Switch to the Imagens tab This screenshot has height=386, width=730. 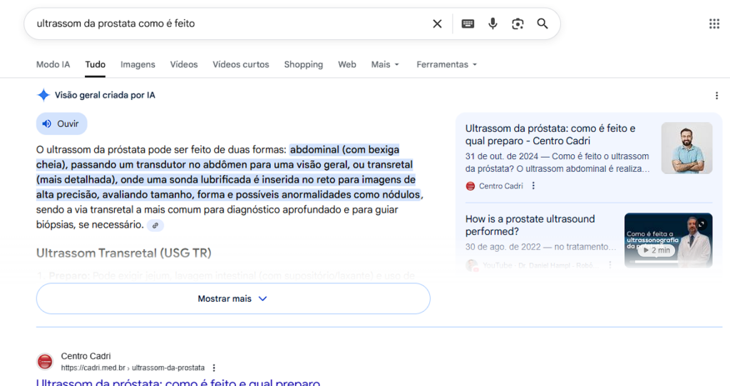coord(138,64)
